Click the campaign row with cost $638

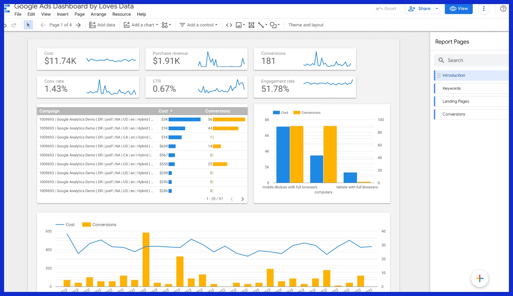[x=142, y=146]
